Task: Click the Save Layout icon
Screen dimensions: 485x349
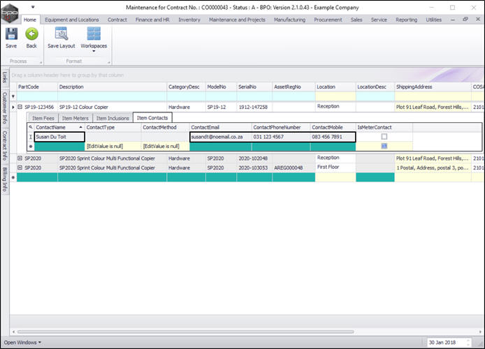Action: coord(61,34)
